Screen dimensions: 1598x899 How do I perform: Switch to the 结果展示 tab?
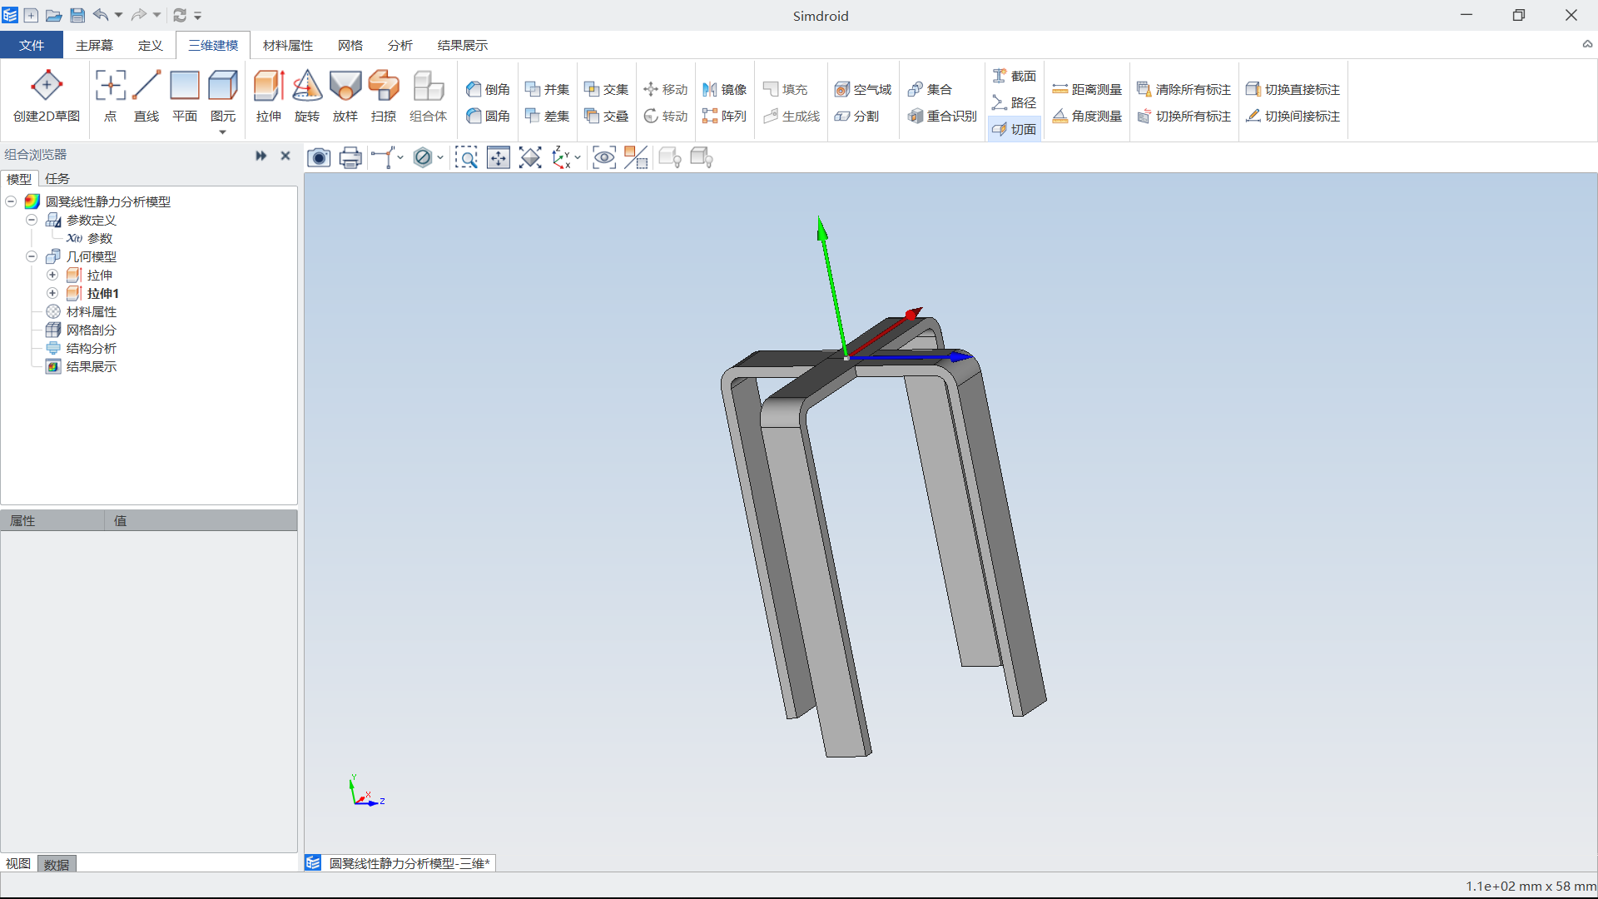[460, 45]
